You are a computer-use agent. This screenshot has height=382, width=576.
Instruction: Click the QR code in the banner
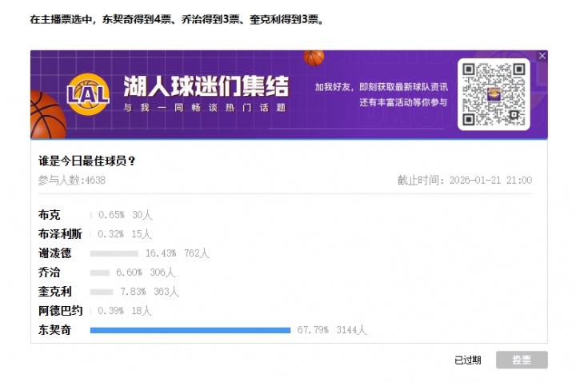494,94
